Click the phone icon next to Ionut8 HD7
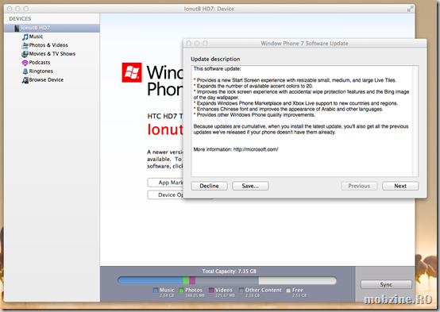Viewport: 440px width, 312px height. coord(17,28)
